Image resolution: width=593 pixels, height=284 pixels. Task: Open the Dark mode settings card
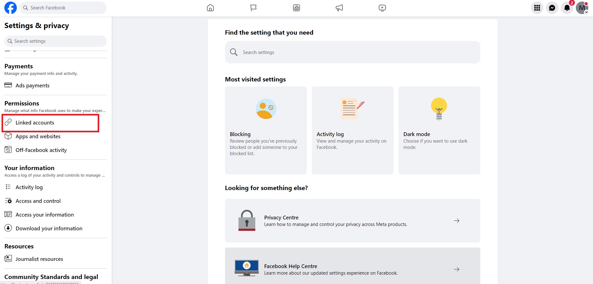click(x=439, y=130)
